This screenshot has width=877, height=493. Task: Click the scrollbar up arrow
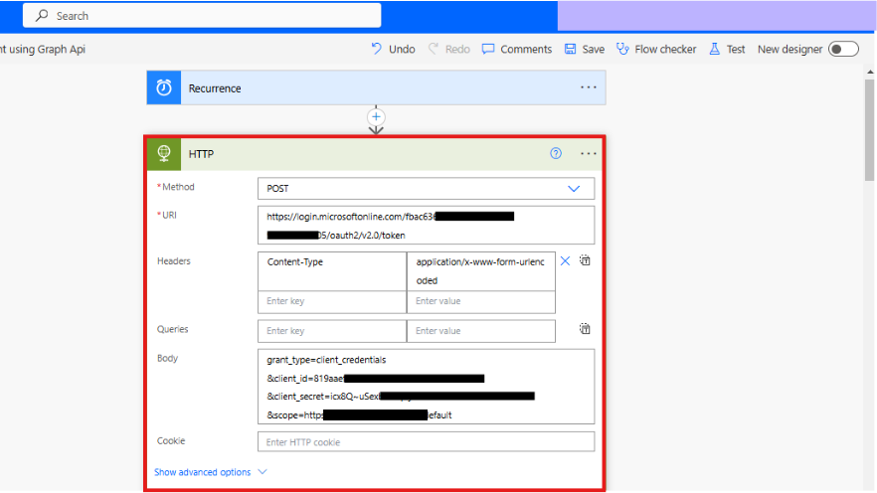(870, 72)
